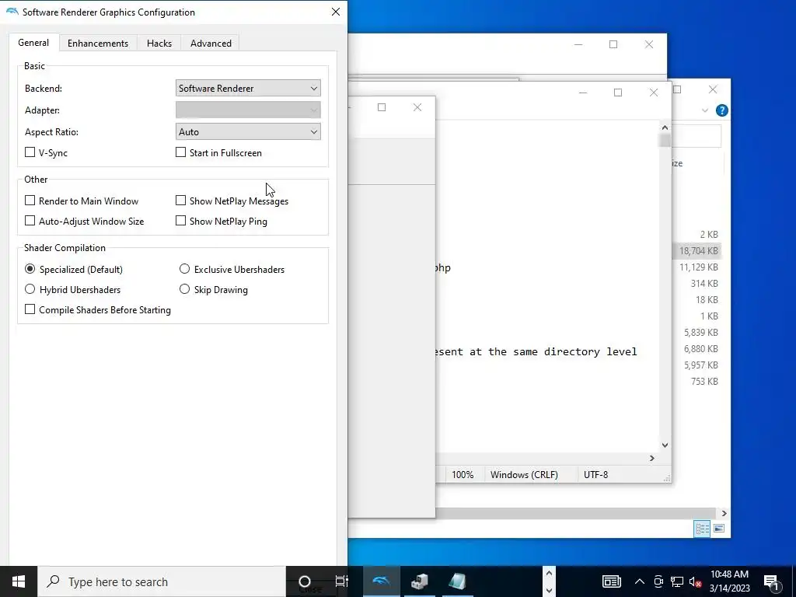Show hidden system tray icons

click(640, 581)
